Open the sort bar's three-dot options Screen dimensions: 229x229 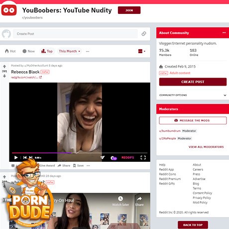click(x=88, y=51)
